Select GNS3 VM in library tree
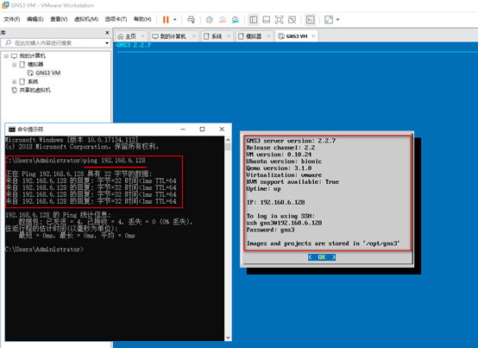 (x=48, y=73)
